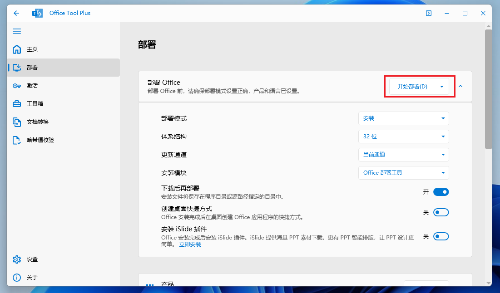500x293 pixels.
Task: Open the 开始部署 split-button arrow
Action: [x=442, y=87]
